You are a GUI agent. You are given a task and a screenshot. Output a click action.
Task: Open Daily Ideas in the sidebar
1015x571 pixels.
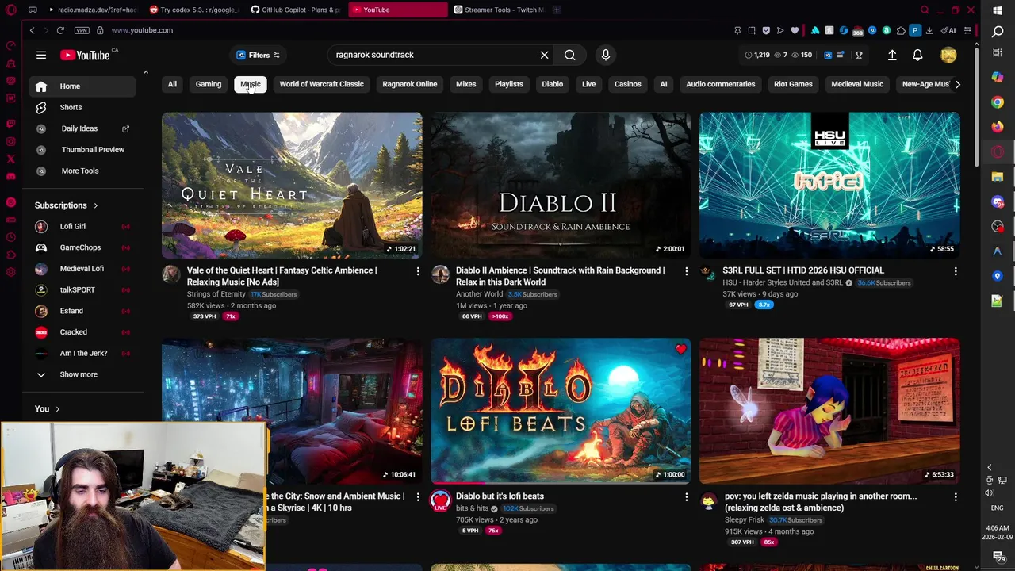click(x=82, y=128)
